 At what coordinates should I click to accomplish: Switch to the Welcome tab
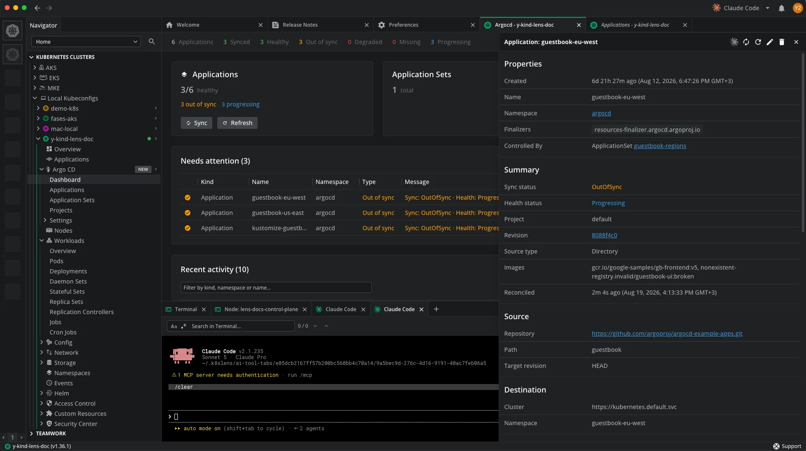click(214, 25)
